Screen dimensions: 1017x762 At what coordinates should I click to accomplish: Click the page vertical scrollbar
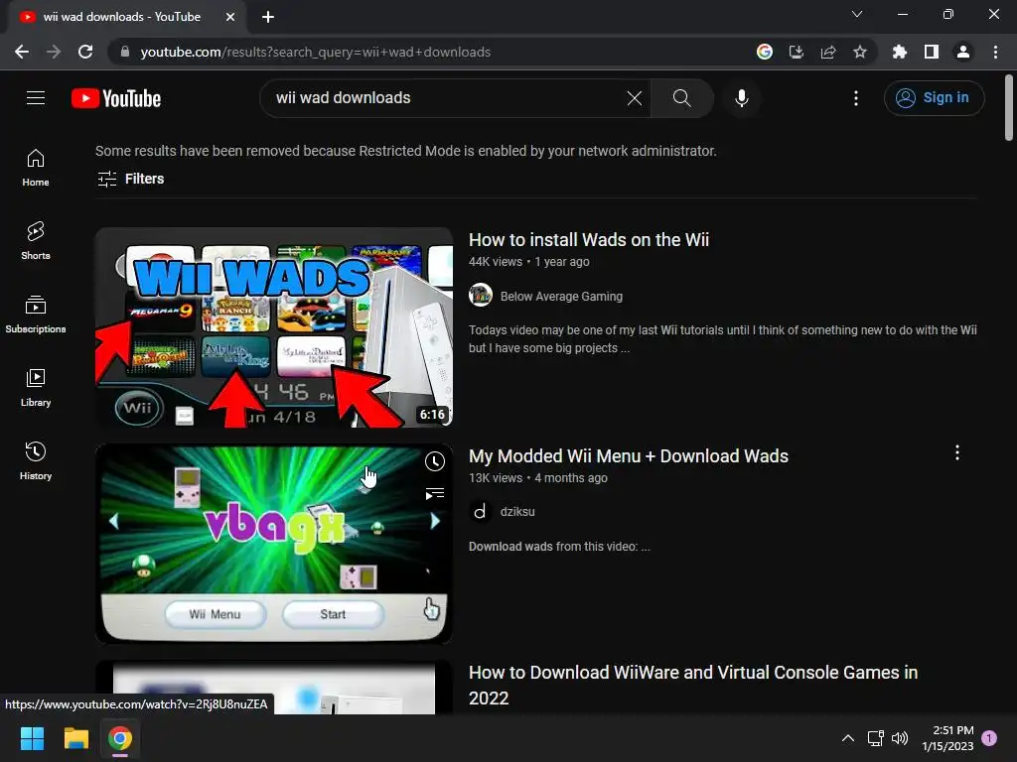(1009, 107)
